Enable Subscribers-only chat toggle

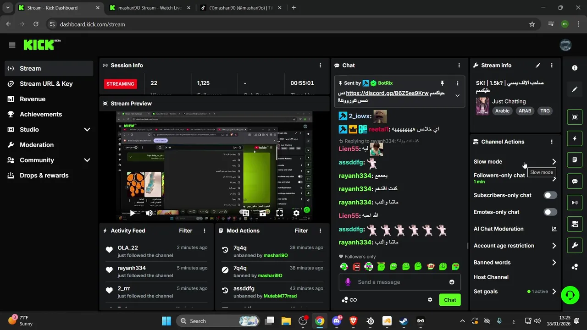coord(550,195)
